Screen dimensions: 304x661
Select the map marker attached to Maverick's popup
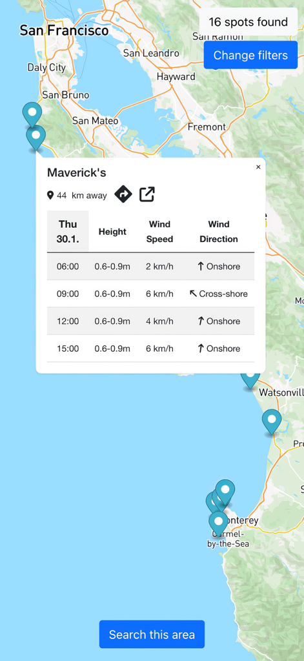click(36, 137)
